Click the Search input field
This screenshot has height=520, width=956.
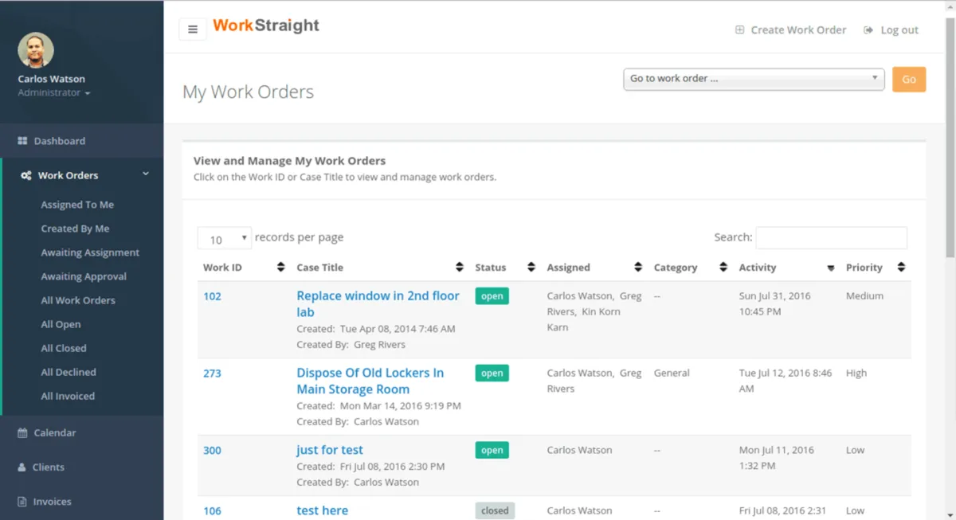(831, 237)
